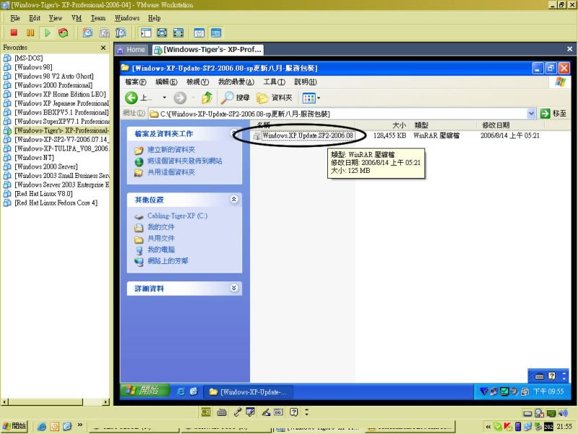Open the VMware File menu
The height and width of the screenshot is (434, 578).
[x=15, y=18]
